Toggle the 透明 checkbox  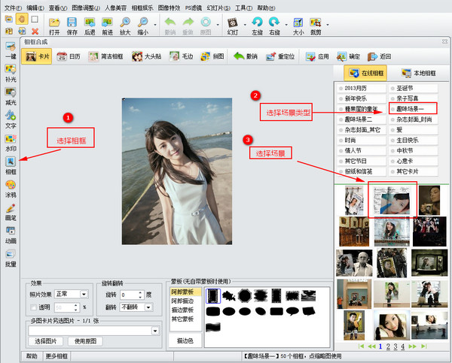[x=33, y=307]
